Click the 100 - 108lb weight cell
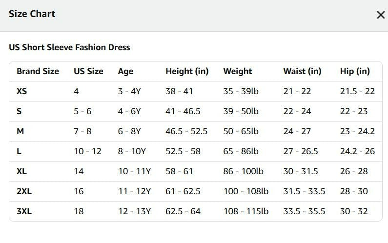The width and height of the screenshot is (388, 243). [245, 191]
